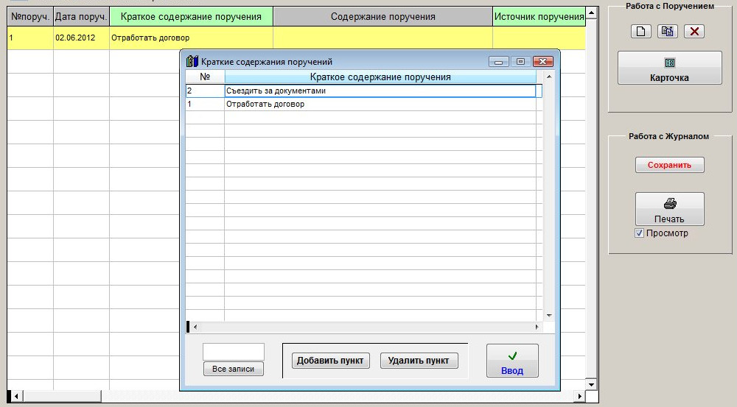The image size is (737, 407).
Task: Click dialog column header 'Краткое содержание поручения'
Action: pyautogui.click(x=380, y=77)
